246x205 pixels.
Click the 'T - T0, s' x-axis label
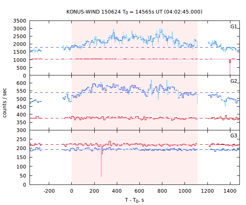tap(134, 200)
